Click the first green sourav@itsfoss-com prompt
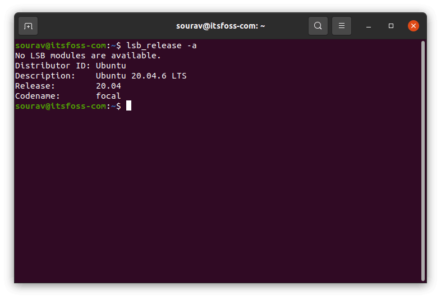 pos(61,45)
